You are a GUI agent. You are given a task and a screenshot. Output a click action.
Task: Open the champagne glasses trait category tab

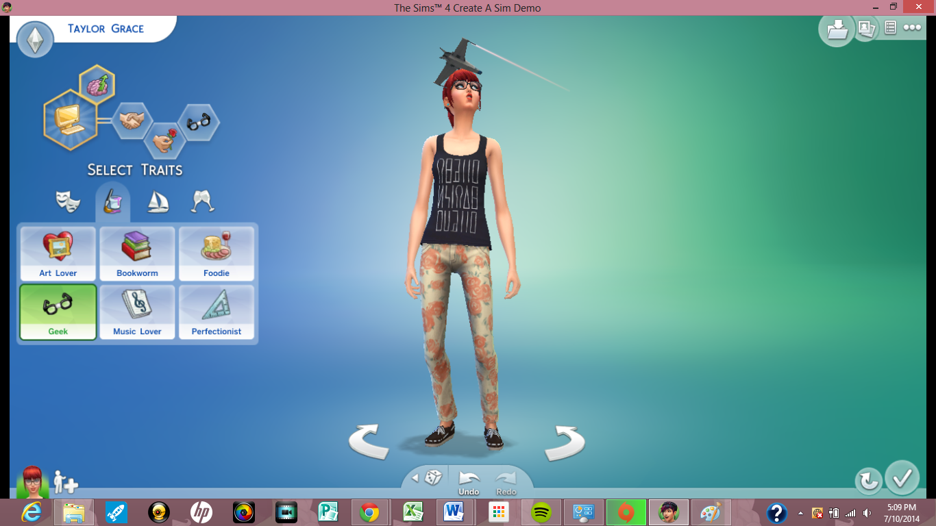tap(203, 201)
